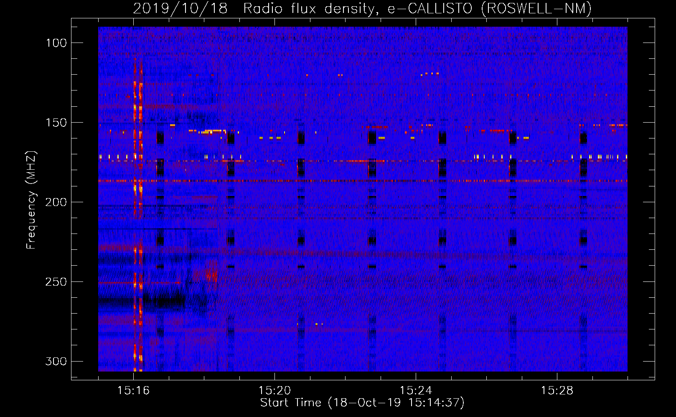
Task: Click the 200 frequency tick label
Action: coord(56,202)
